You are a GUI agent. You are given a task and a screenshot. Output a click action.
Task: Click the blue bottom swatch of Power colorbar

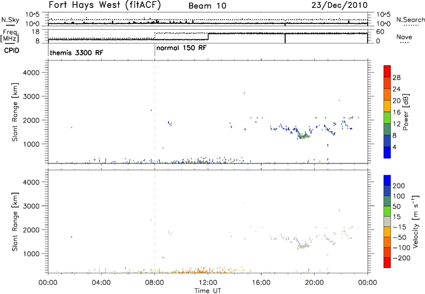coord(387,152)
